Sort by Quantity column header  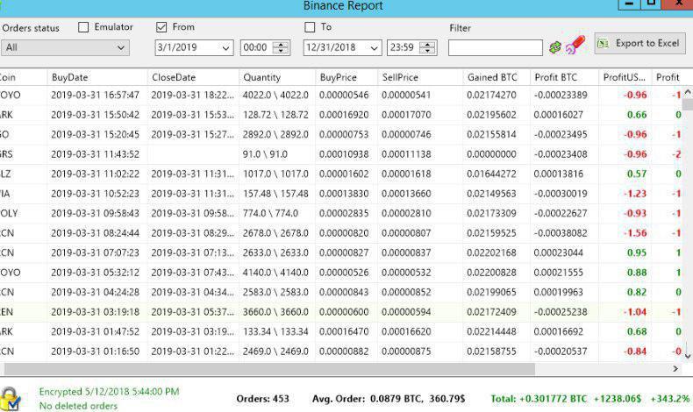point(277,77)
